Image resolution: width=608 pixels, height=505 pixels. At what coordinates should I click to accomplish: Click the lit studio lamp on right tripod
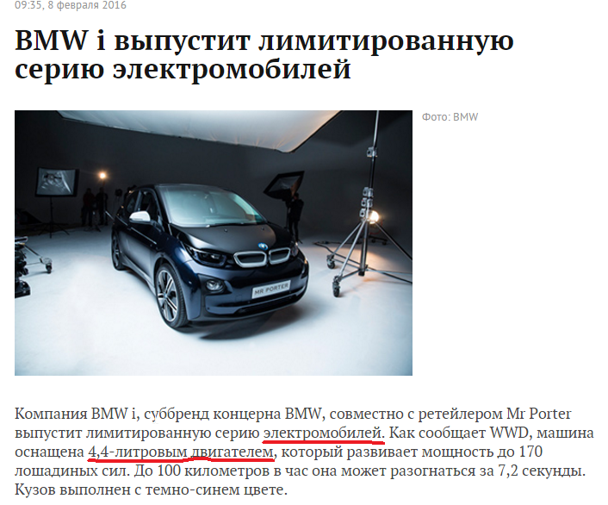pyautogui.click(x=373, y=216)
